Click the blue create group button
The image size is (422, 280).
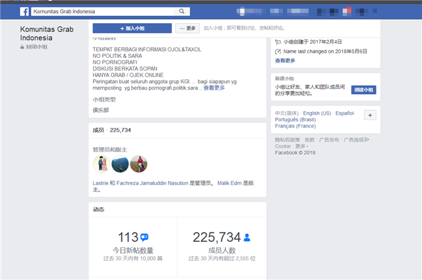363,90
